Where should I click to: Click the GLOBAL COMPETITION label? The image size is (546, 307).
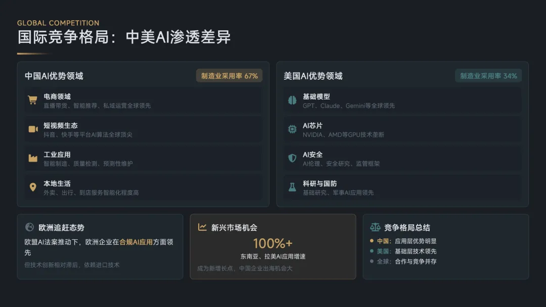[58, 23]
